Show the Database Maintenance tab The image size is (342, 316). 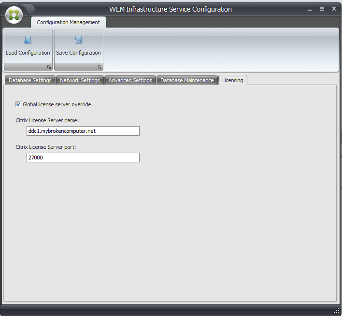pyautogui.click(x=187, y=80)
